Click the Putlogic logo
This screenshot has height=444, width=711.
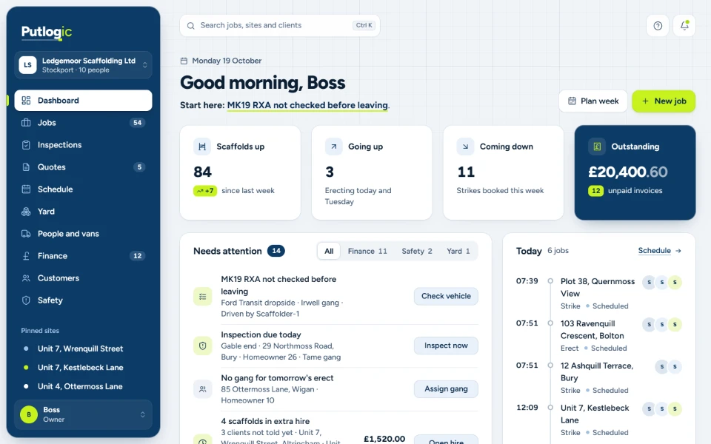47,32
